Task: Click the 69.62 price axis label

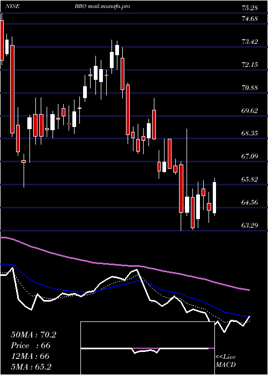Action: 250,111
